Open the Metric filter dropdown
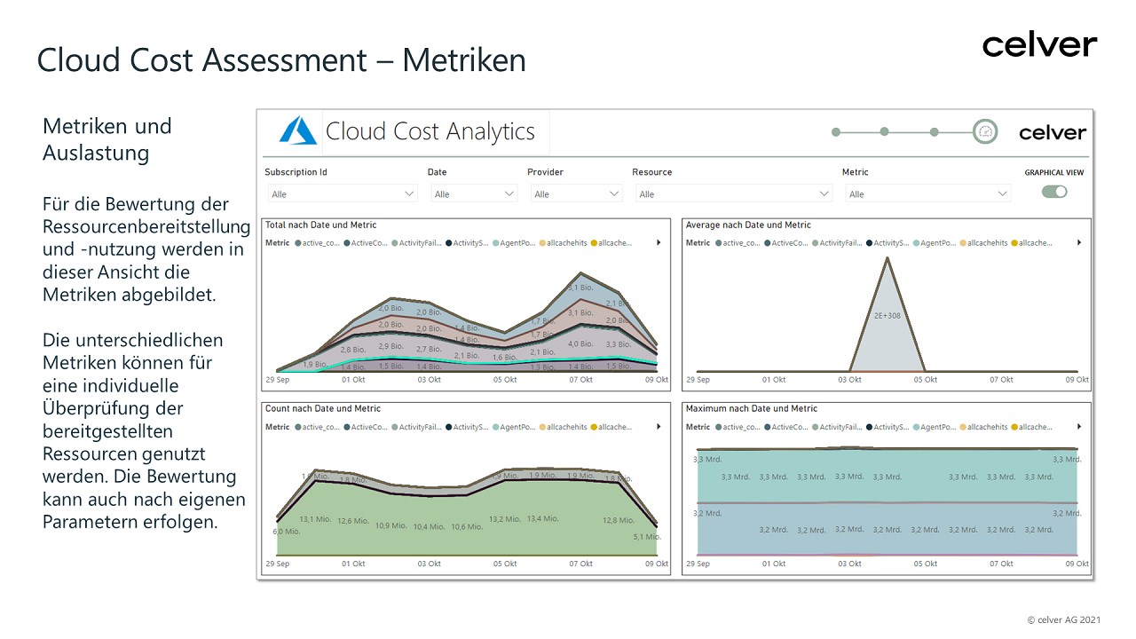1136x639 pixels. (928, 193)
